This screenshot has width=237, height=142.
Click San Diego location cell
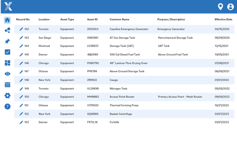click(45, 38)
